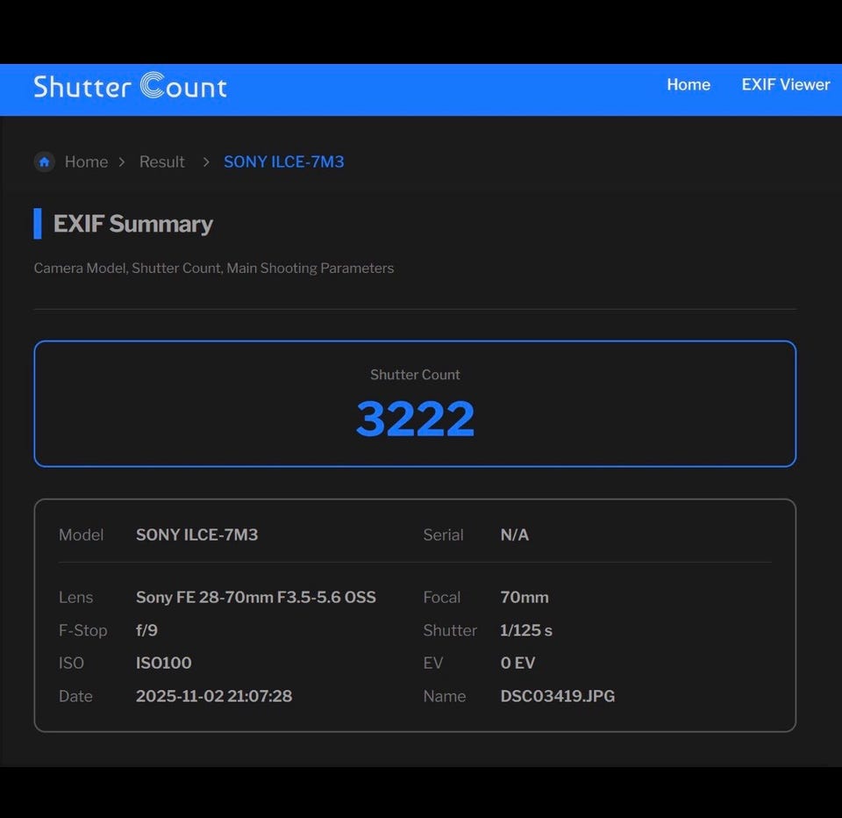Click the Serial value N/A
Screen dimensions: 842x818
[514, 535]
